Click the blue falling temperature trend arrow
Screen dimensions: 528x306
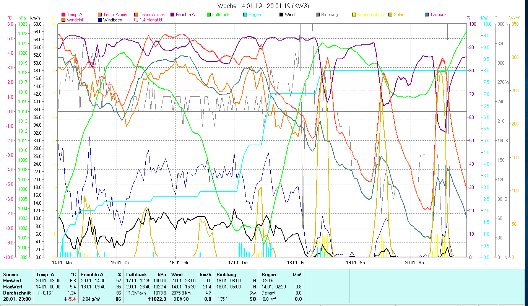coord(66,299)
